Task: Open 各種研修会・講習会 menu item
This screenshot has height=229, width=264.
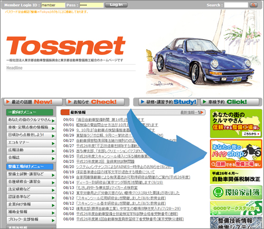Action: (x=31, y=182)
